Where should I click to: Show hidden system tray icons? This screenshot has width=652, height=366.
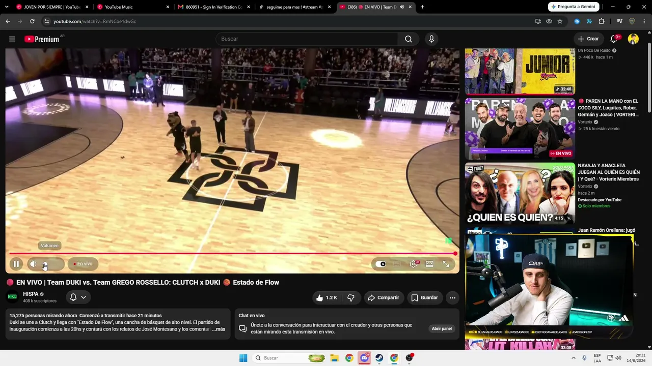(574, 358)
